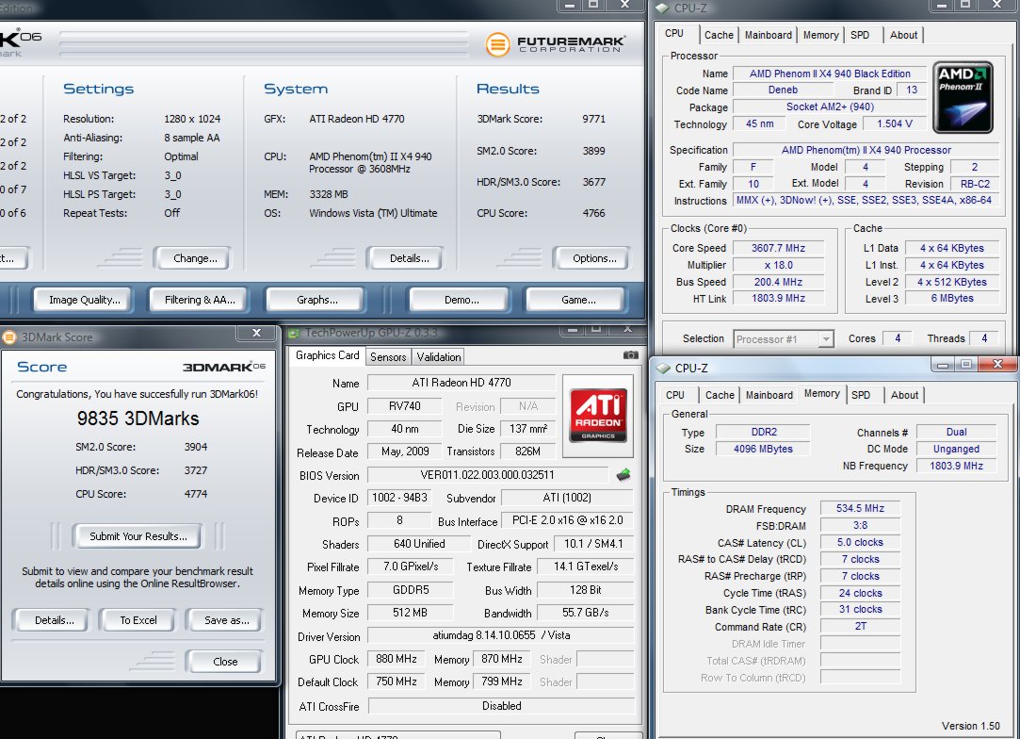Click the BIOS save chip icon in GPU-Z

click(623, 475)
